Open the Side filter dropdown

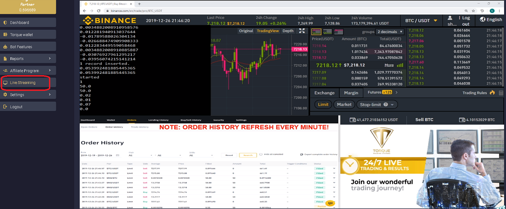coord(201,155)
